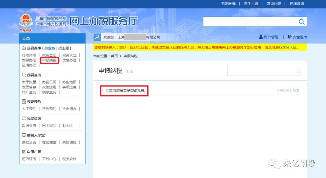This screenshot has height=178, width=326.
Task: Open 新手上路 in top bar
Action: coord(251,4)
